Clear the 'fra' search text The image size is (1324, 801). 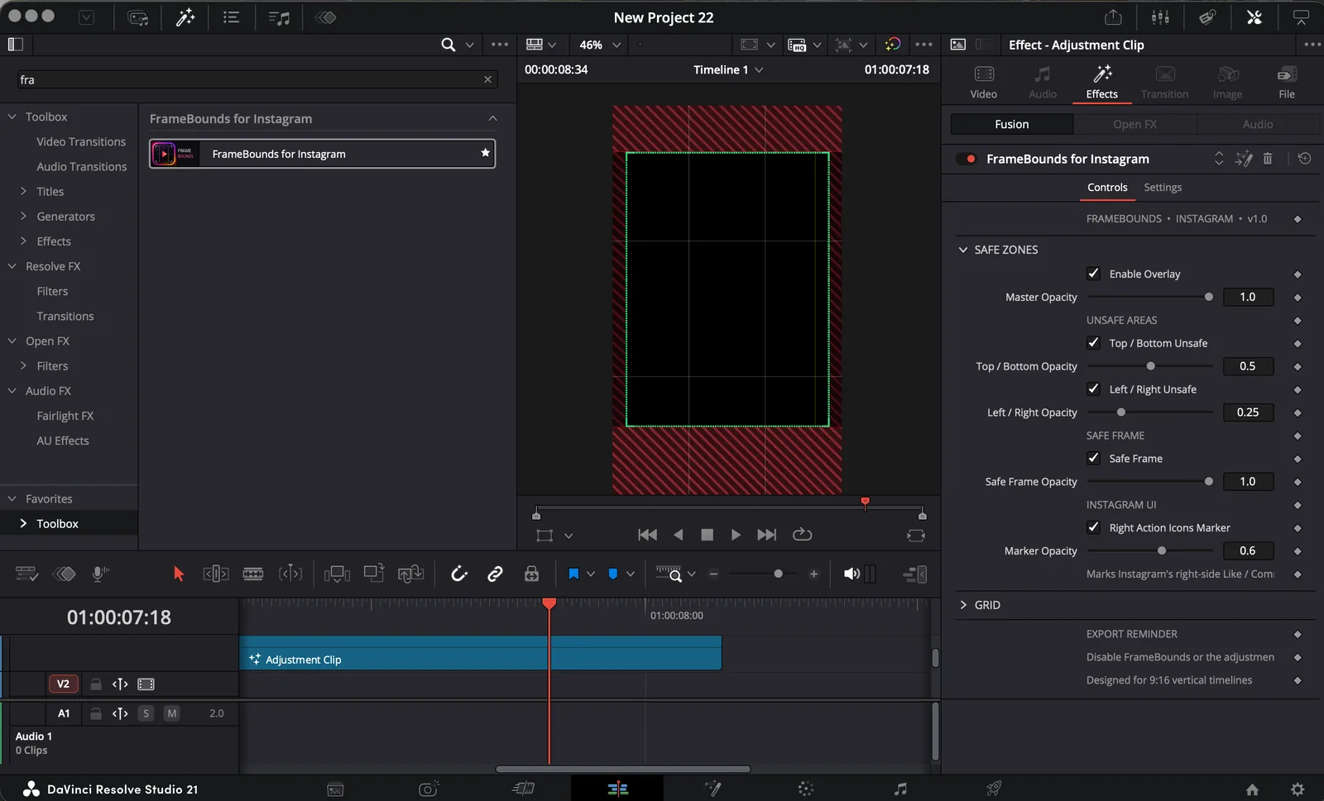click(487, 79)
